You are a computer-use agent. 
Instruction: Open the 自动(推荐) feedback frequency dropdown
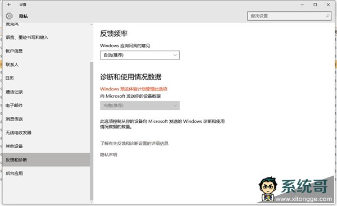click(x=140, y=55)
